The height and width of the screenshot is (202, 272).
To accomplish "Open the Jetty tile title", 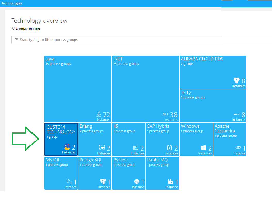I will click(x=186, y=93).
